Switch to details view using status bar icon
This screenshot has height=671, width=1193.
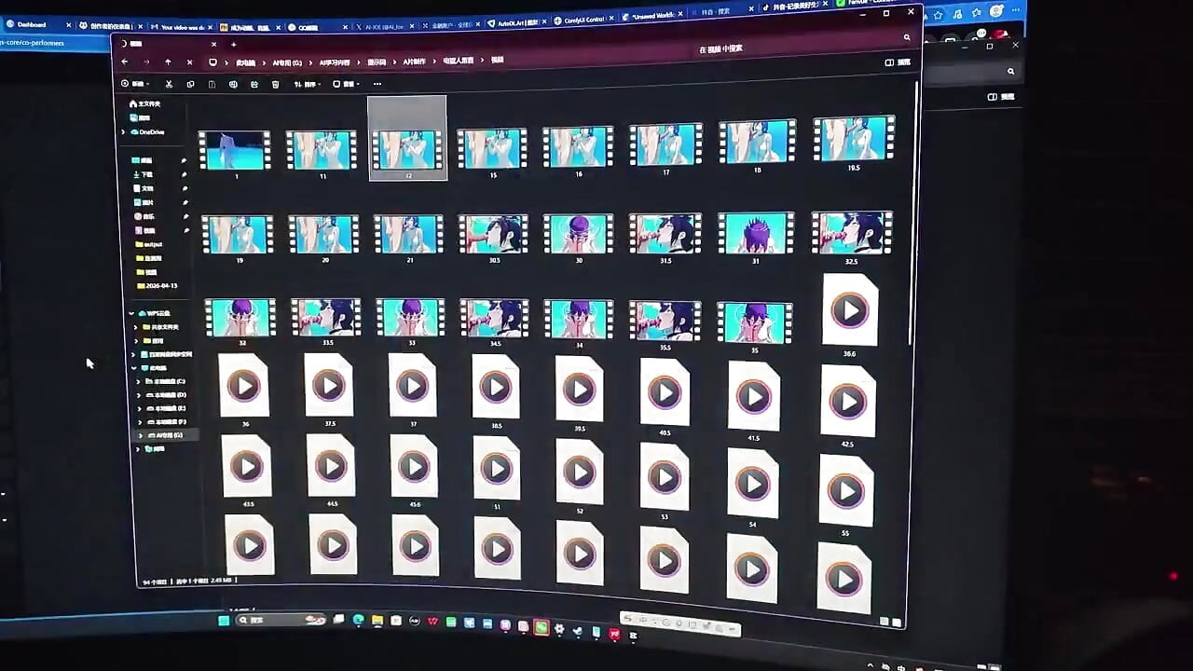[884, 621]
